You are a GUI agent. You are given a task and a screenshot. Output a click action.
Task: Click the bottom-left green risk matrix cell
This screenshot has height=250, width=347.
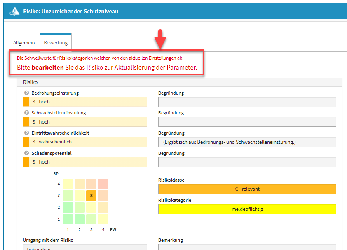click(x=68, y=219)
